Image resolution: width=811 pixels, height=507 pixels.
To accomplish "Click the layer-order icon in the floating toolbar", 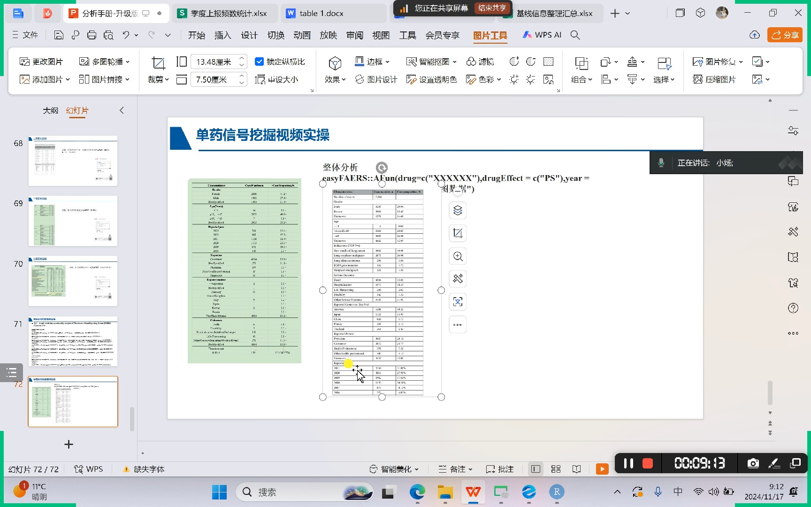I will [x=458, y=211].
